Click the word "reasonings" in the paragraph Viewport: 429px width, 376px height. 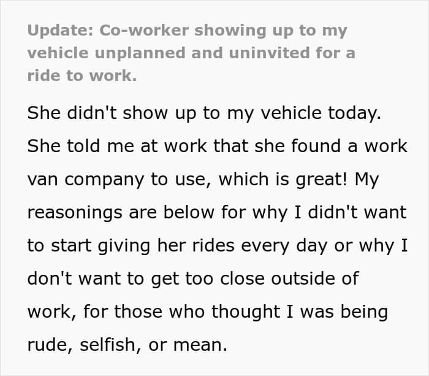(x=75, y=213)
